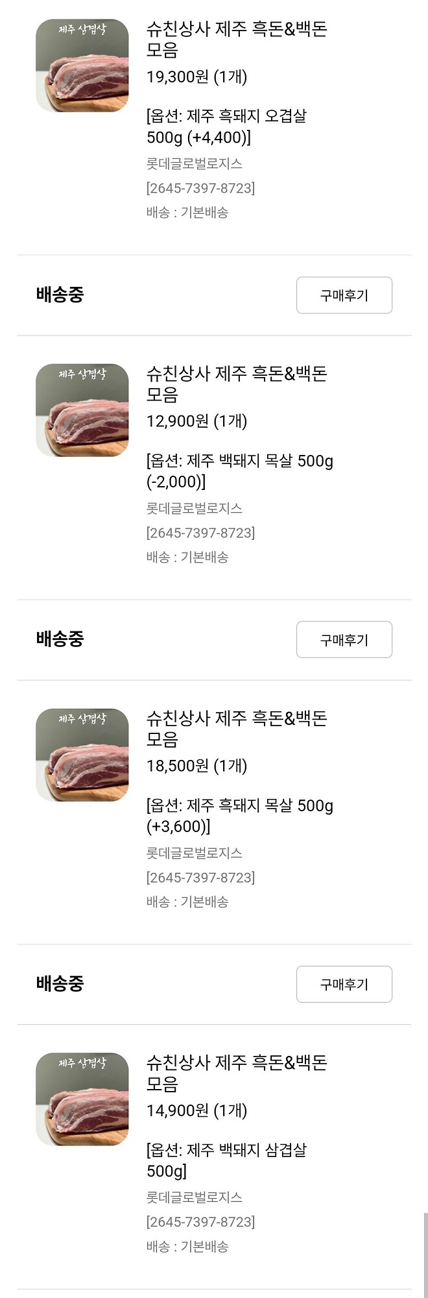
Task: Click the second 구매후기 review button
Action: click(x=344, y=639)
